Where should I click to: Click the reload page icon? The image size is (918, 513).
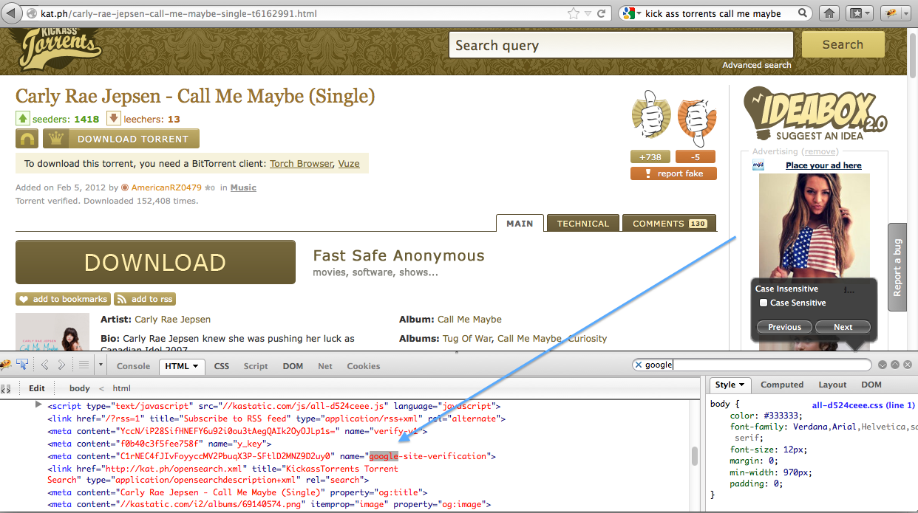[x=602, y=13]
